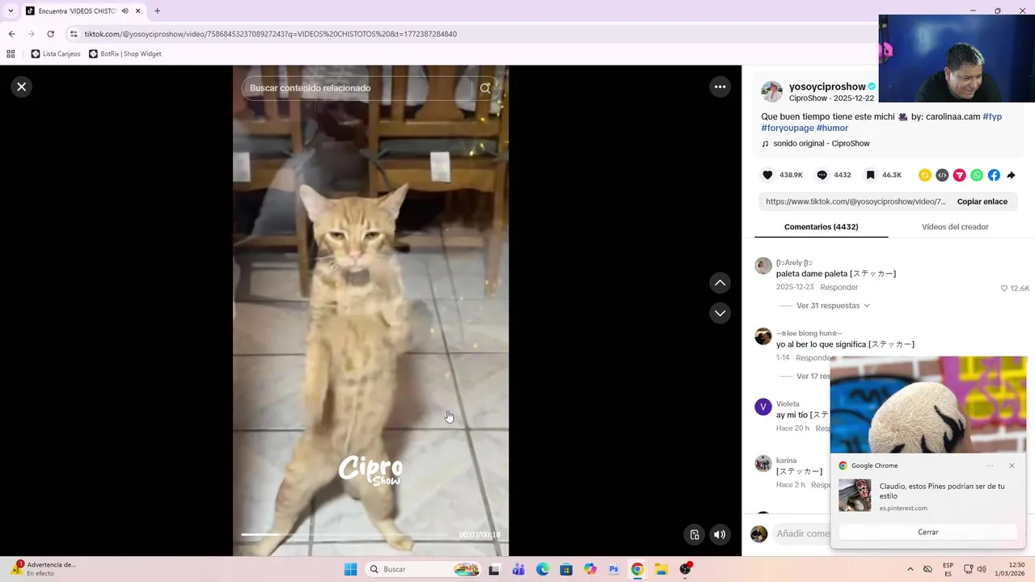Click yosoyciproshow profile avatar
Viewport: 1035px width, 582px height.
[x=771, y=91]
